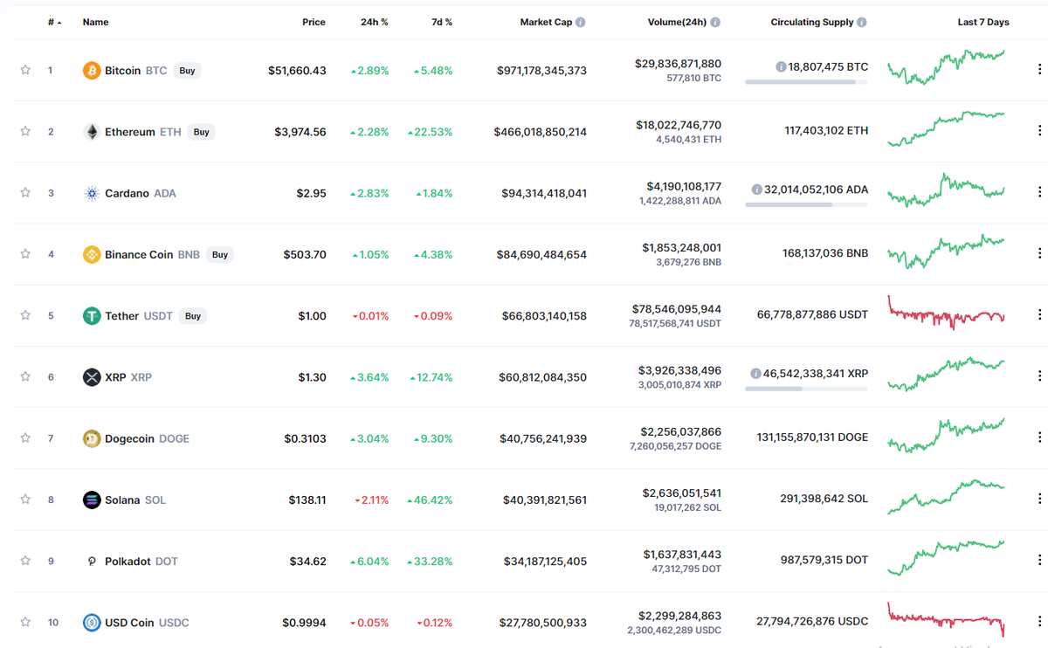Click Ethereum market cap $466,018,850,214
1048x648 pixels.
pyautogui.click(x=541, y=132)
